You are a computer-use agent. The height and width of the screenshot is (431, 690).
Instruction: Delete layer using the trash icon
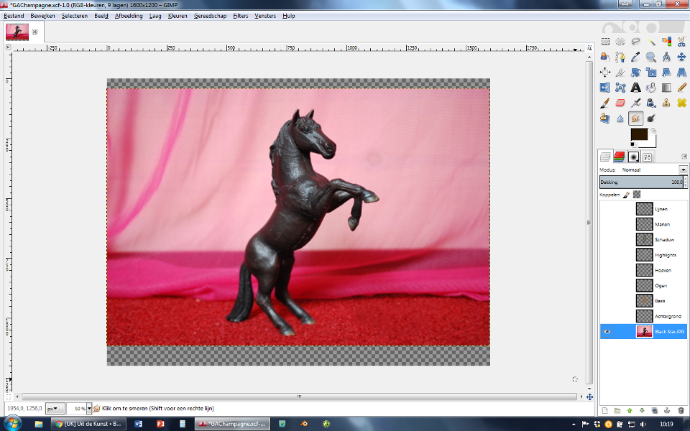pyautogui.click(x=681, y=410)
